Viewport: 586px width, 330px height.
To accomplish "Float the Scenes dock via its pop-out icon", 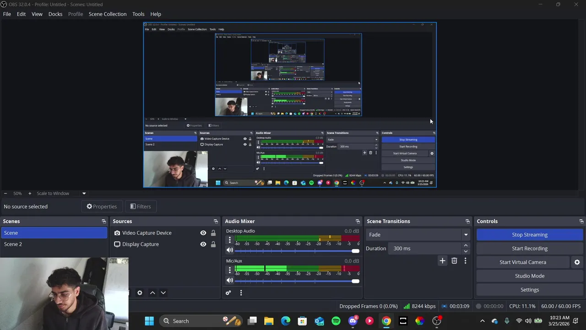I will tap(104, 221).
